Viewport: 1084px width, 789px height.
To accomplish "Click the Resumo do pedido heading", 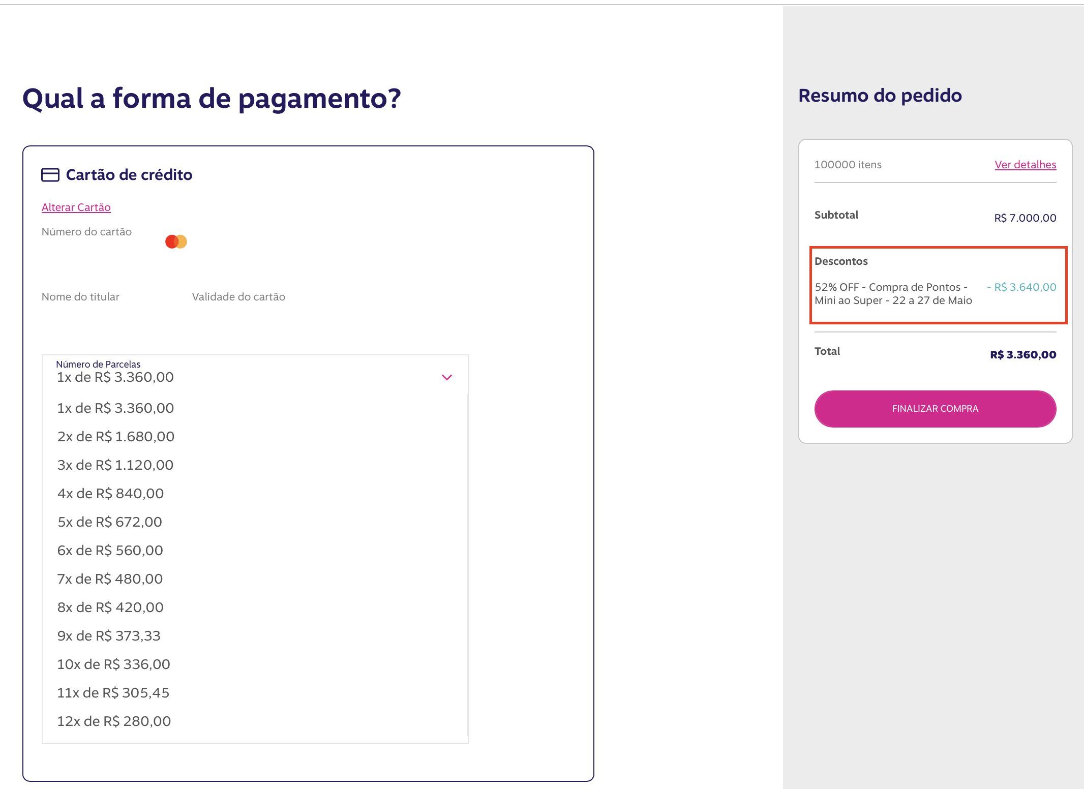I will [x=880, y=96].
